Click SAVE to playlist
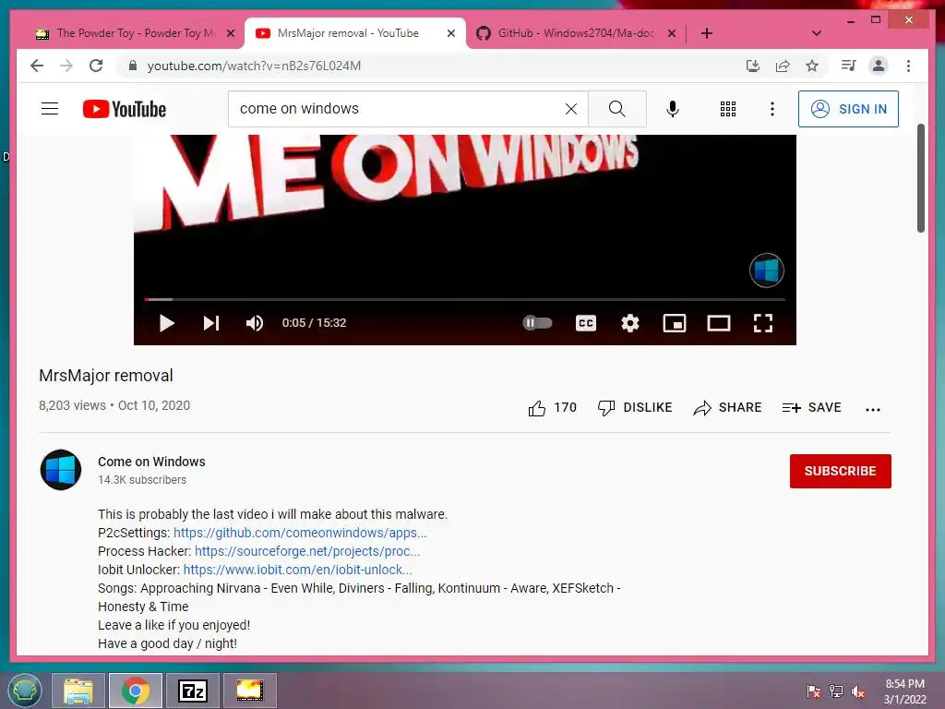Viewport: 945px width, 709px height. click(811, 408)
